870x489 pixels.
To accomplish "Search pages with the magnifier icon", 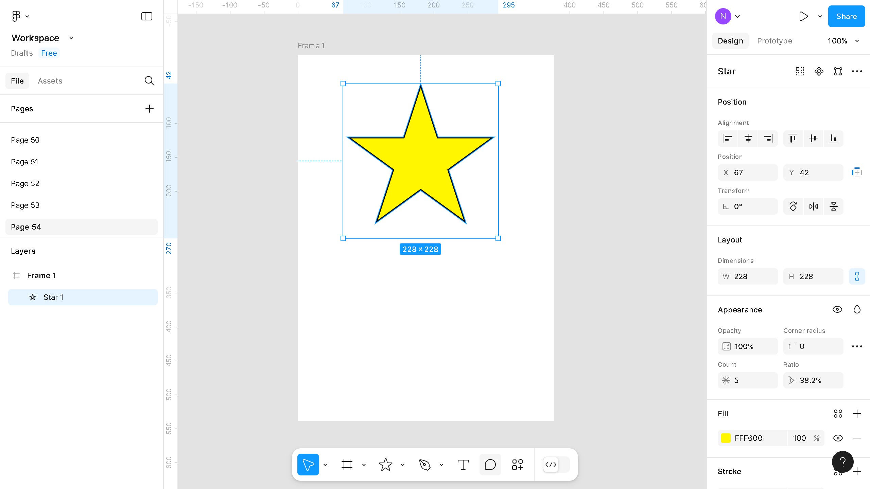I will pyautogui.click(x=149, y=81).
